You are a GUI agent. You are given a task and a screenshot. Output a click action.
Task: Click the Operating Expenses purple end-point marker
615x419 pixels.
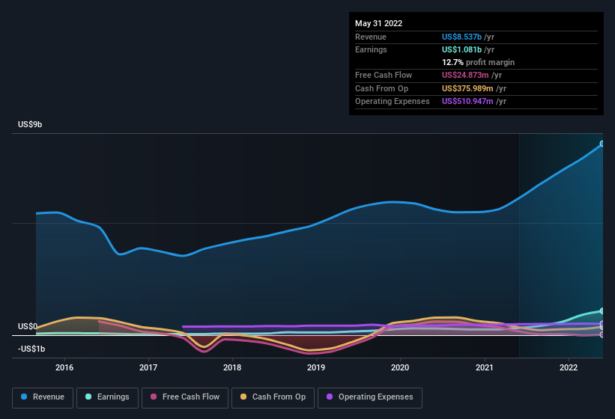(x=602, y=324)
